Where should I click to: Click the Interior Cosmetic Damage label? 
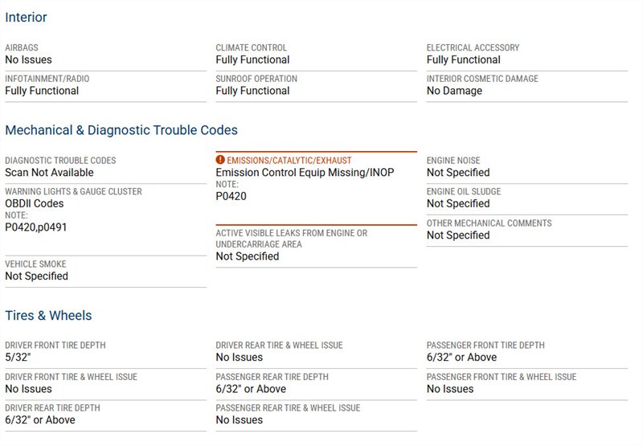(482, 80)
